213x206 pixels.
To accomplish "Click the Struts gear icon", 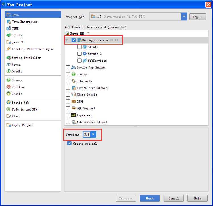I will (85, 47).
